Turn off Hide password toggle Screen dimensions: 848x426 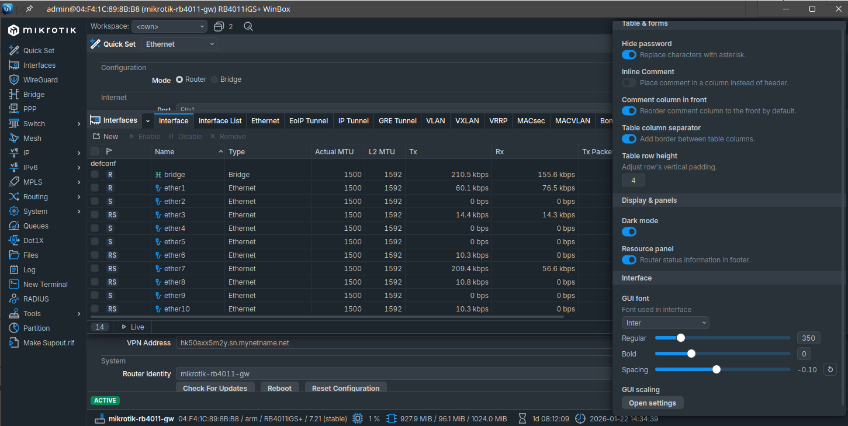pos(629,55)
